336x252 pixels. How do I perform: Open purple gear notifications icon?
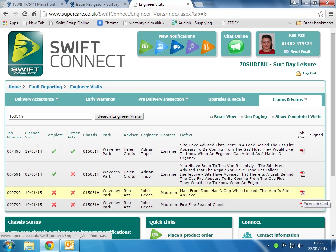click(192, 47)
